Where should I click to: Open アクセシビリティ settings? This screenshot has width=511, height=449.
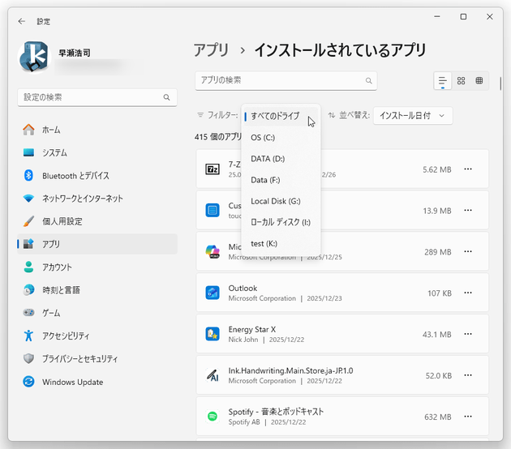pyautogui.click(x=97, y=336)
